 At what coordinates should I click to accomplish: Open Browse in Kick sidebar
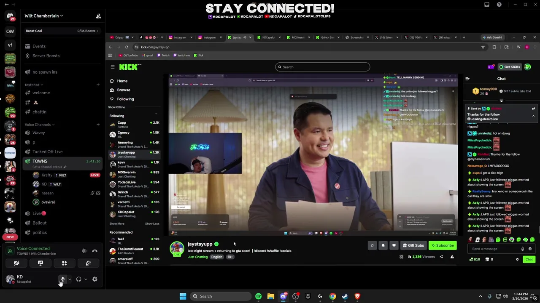click(124, 90)
